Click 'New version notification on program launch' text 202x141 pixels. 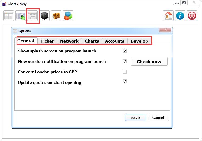62,62
